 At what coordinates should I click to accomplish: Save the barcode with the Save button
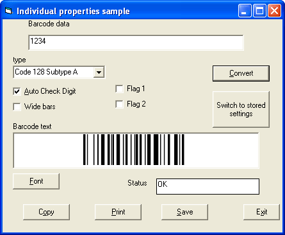184,212
